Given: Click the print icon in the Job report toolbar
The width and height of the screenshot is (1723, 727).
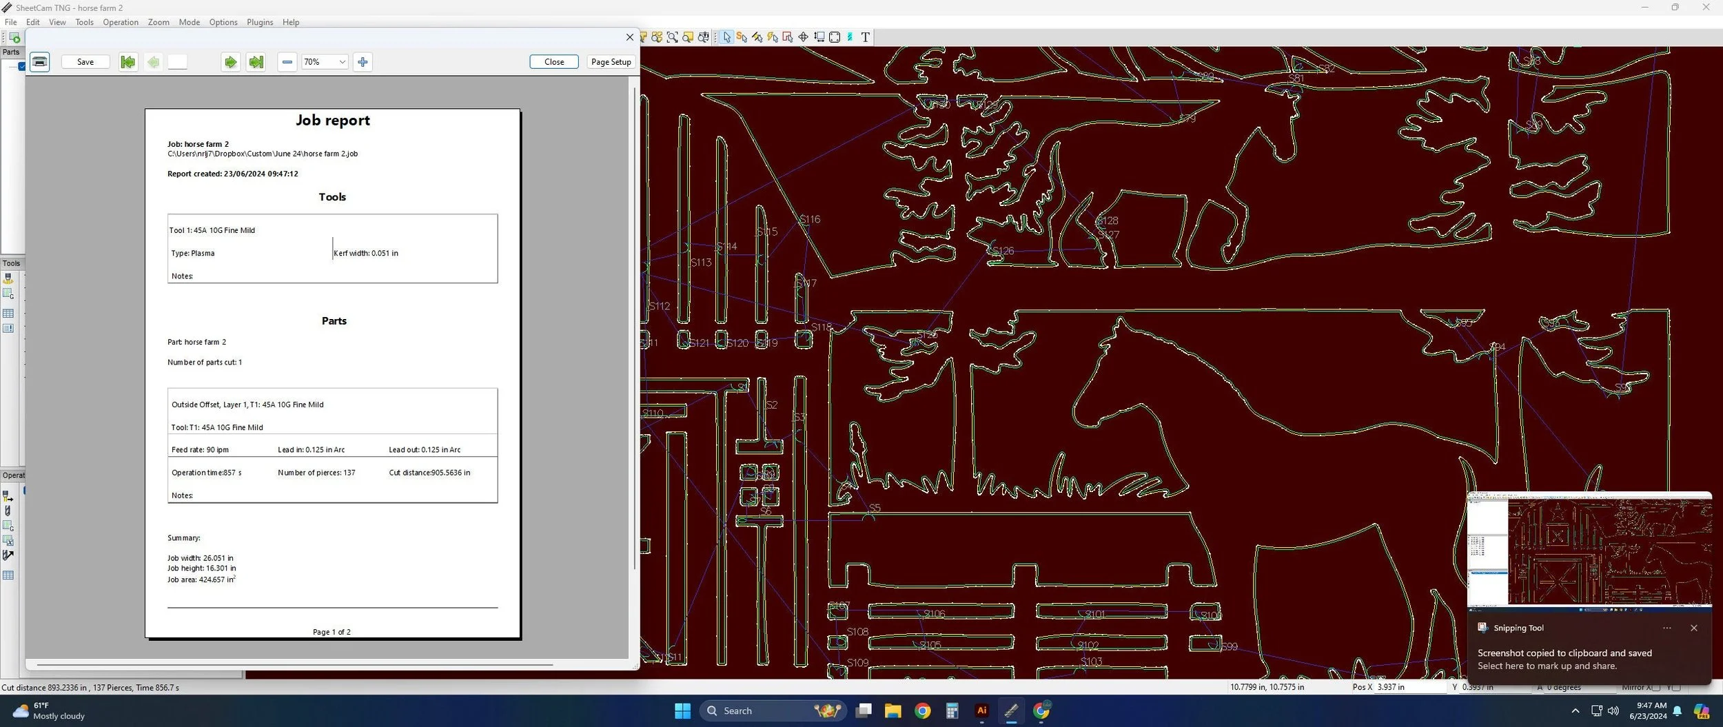Looking at the screenshot, I should point(40,62).
